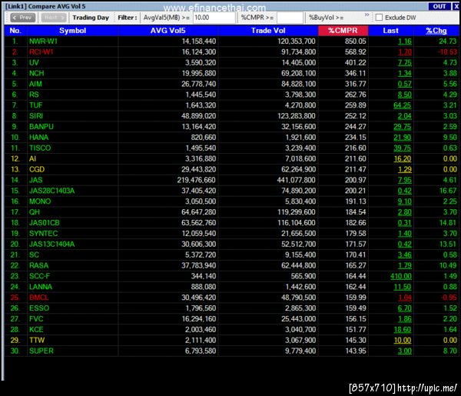The width and height of the screenshot is (461, 396).
Task: Select symbol SUPER in the list
Action: 41,351
